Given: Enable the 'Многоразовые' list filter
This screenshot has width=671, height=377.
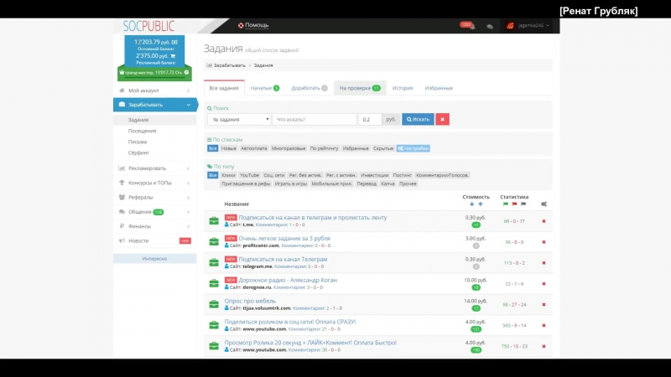Looking at the screenshot, I should (288, 148).
